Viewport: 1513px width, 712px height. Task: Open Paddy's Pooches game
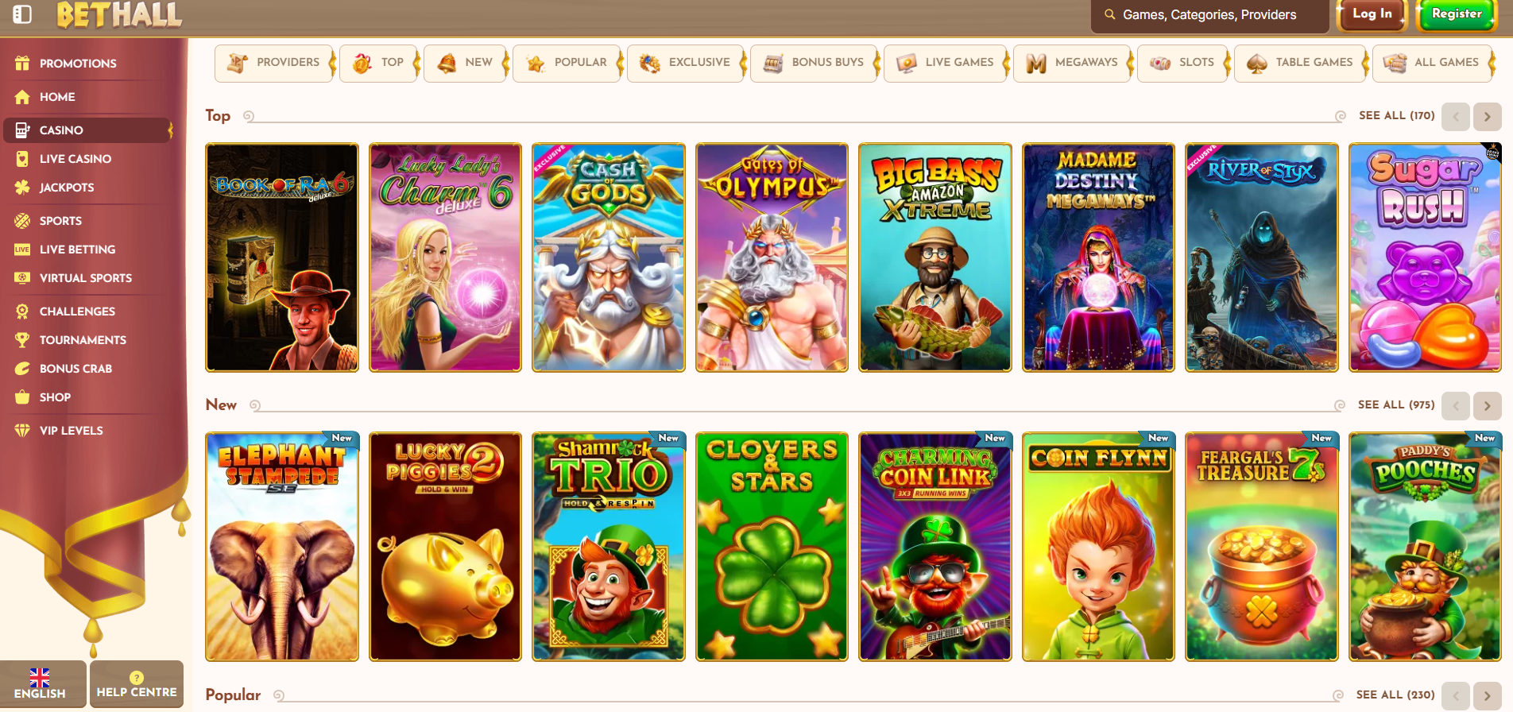(1425, 547)
